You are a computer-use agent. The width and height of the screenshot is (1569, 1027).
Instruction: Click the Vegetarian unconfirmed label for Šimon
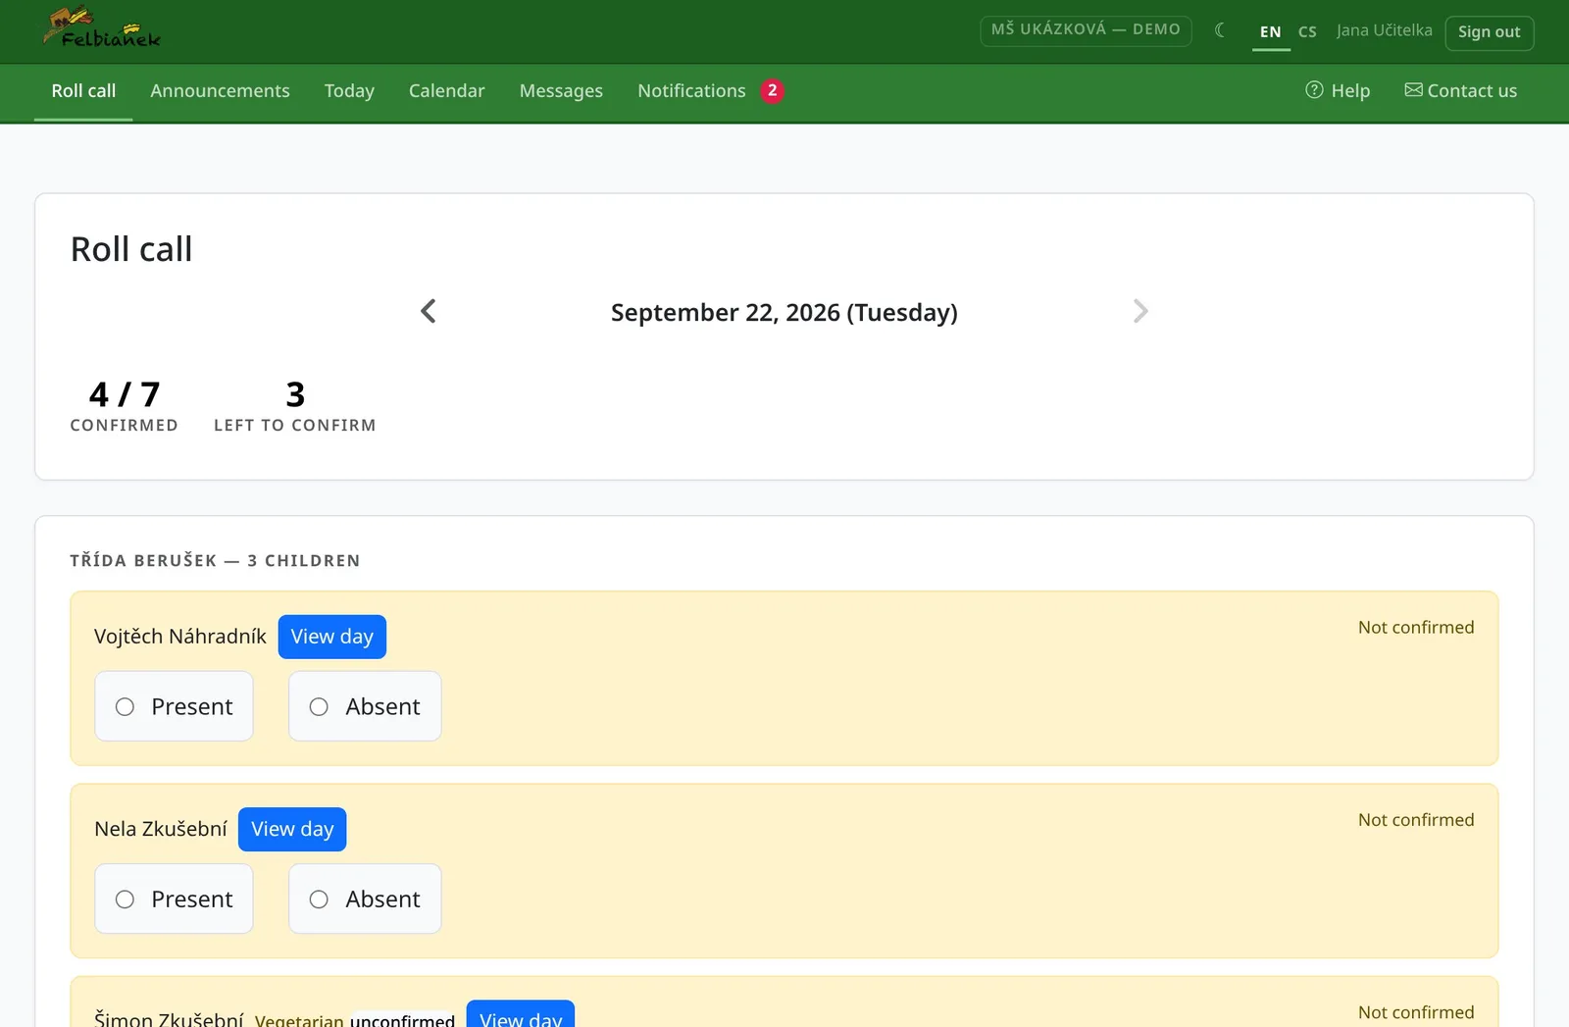coord(355,1020)
